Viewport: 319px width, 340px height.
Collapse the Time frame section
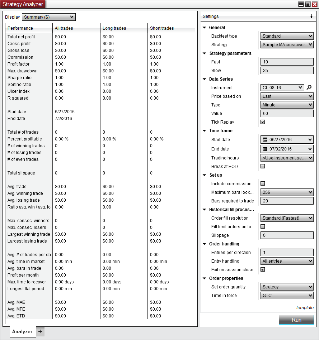204,131
